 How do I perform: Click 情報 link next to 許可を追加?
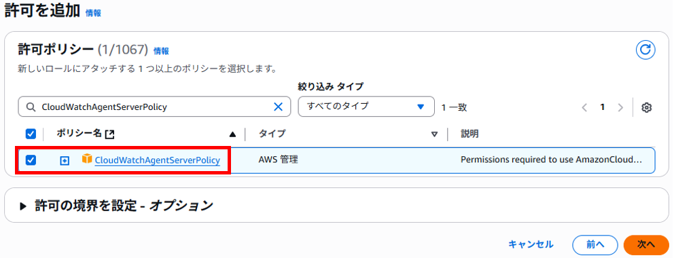pyautogui.click(x=93, y=13)
